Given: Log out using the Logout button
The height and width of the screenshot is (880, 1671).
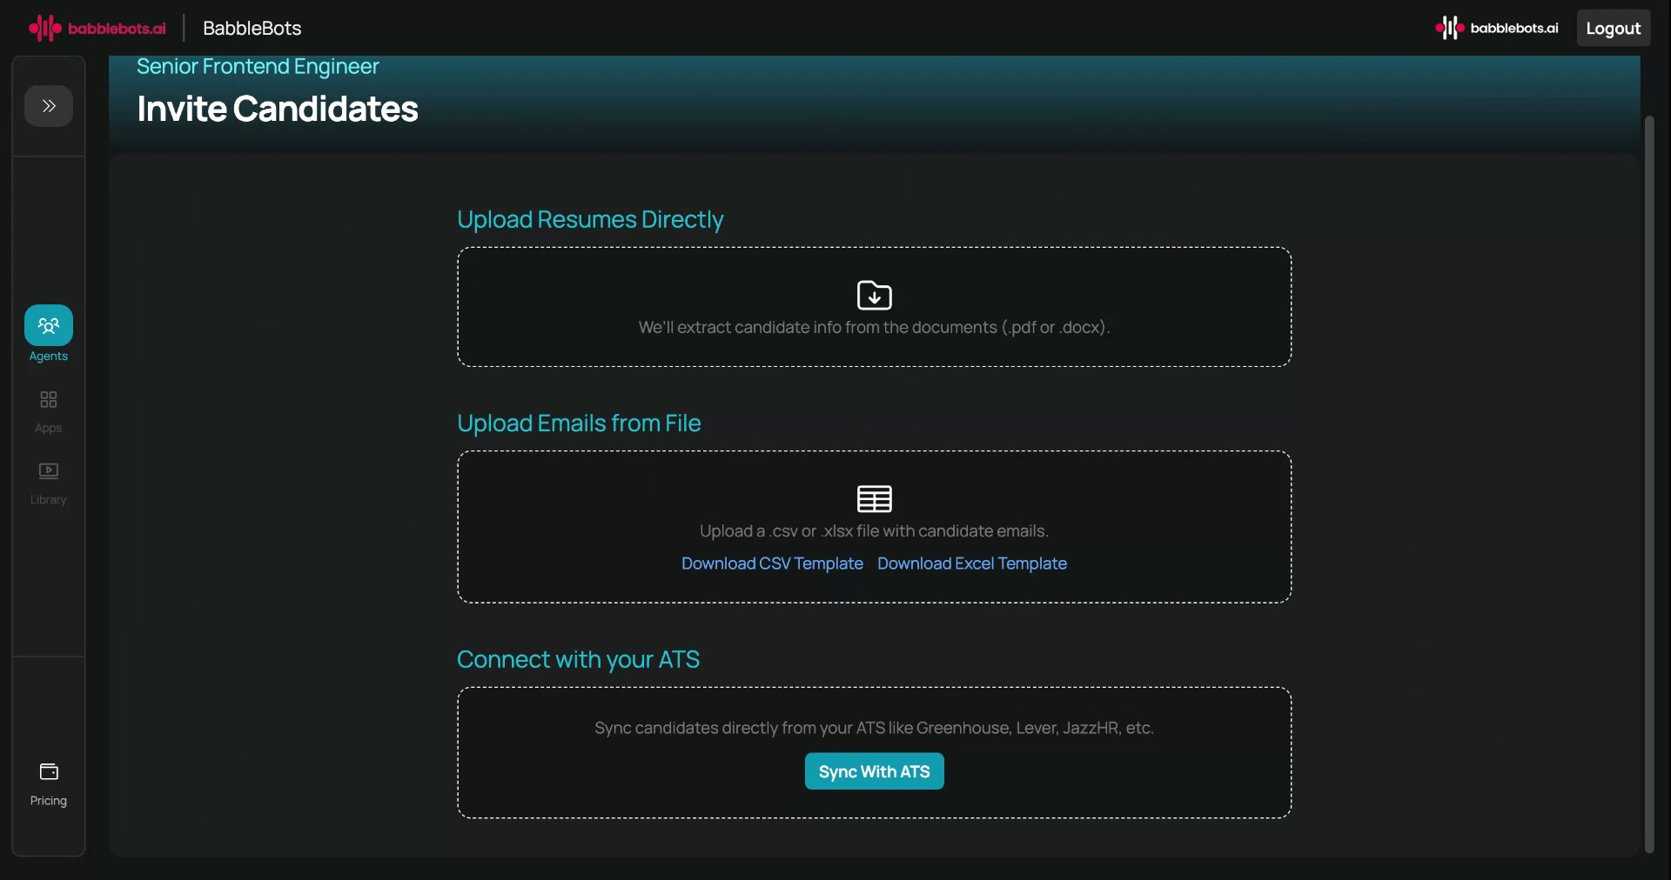Looking at the screenshot, I should point(1613,27).
